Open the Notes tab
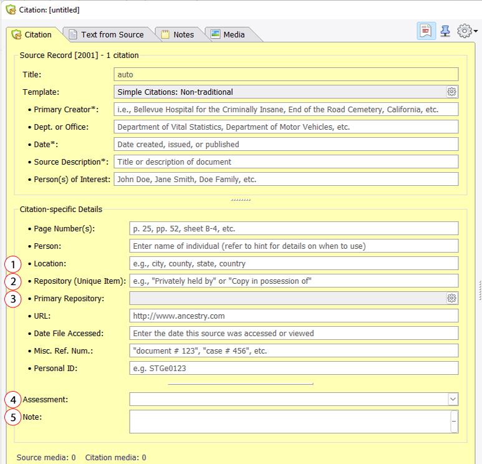This screenshot has height=464, width=482. click(x=178, y=34)
